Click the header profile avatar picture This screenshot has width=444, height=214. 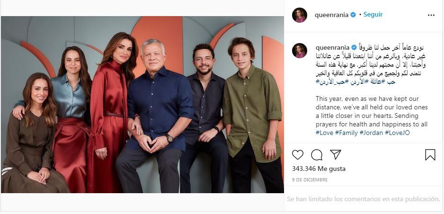[x=299, y=15]
